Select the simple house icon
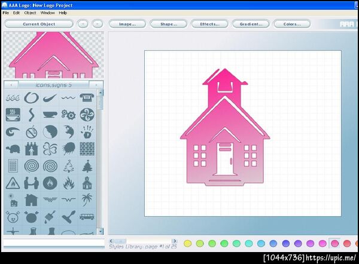 [x=31, y=200]
